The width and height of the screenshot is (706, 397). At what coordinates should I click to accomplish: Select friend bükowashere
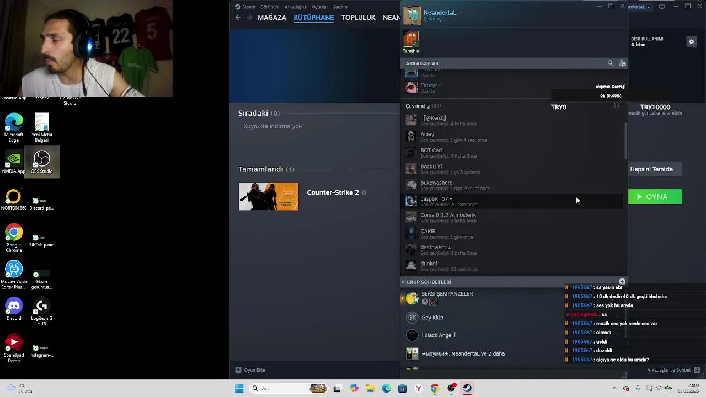coord(513,185)
